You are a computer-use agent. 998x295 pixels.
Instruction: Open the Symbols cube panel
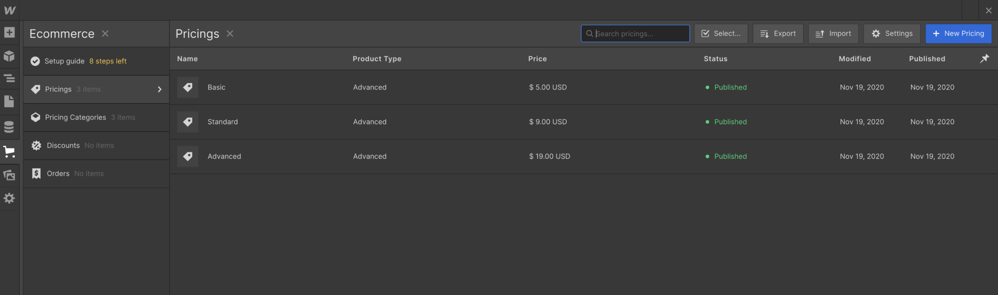pyautogui.click(x=9, y=56)
